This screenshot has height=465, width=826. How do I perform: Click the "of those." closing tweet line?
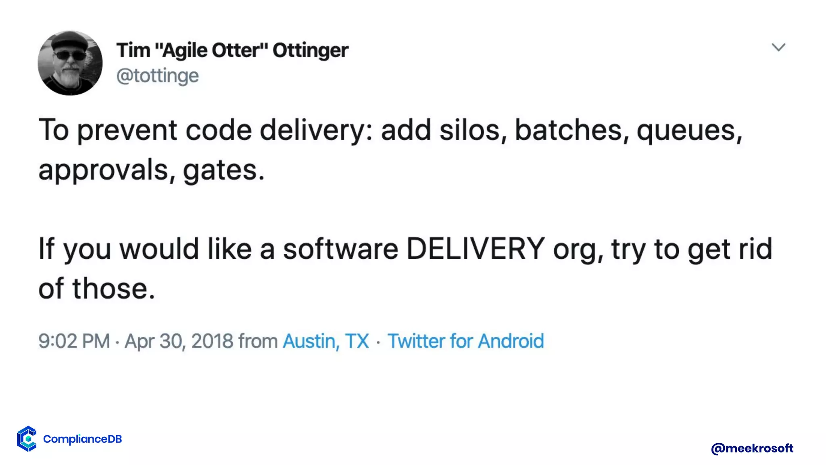click(x=96, y=289)
